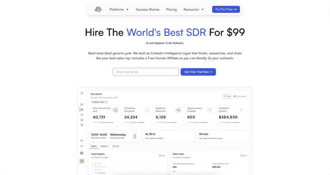Click the New Connections chat bubble icon

coord(115,110)
